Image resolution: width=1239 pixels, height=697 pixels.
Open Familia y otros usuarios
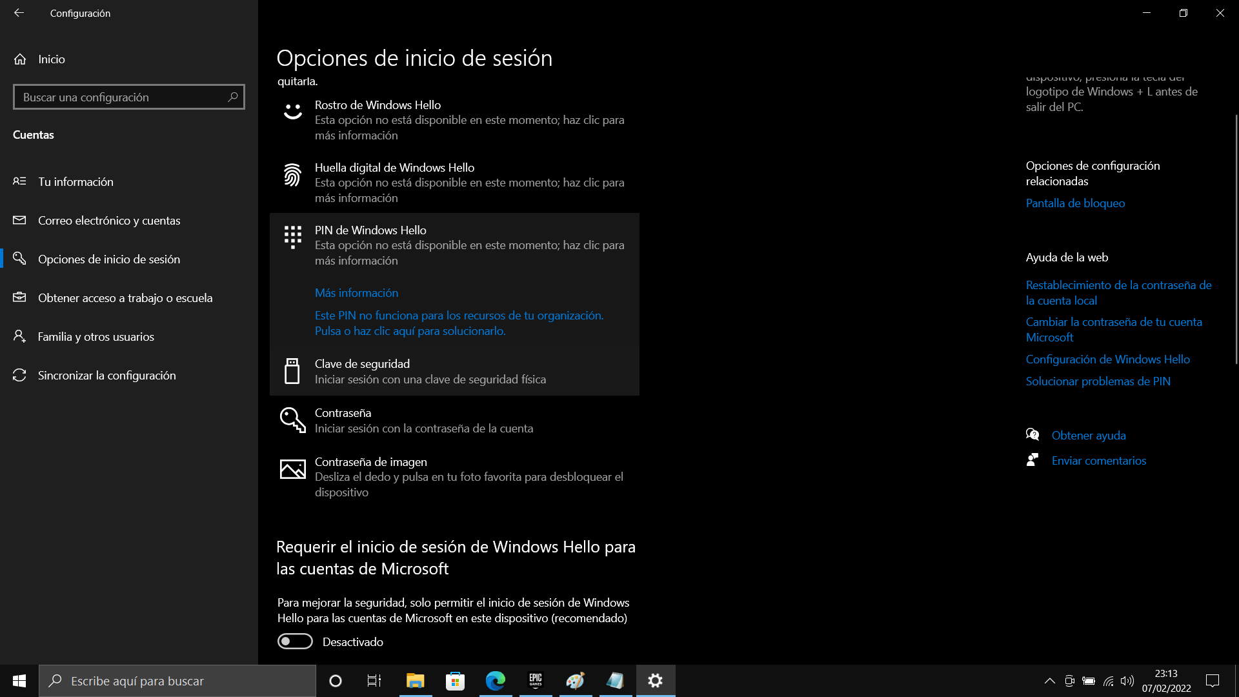click(x=96, y=337)
